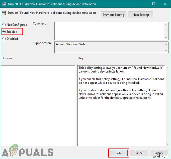Click the title bar window icon
171x159 pixels.
[4, 4]
